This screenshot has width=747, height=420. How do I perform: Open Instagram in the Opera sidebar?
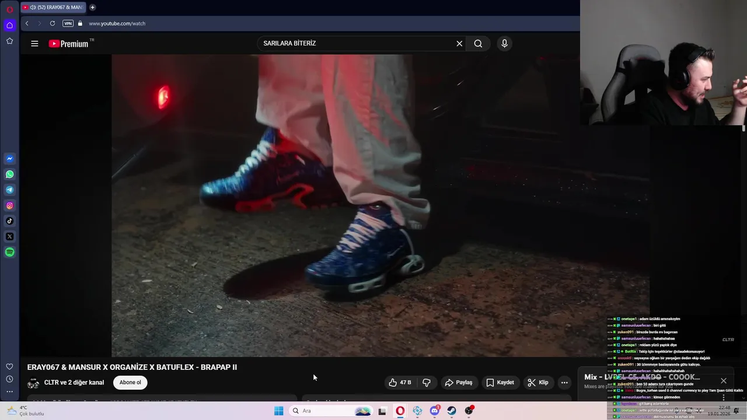pyautogui.click(x=9, y=205)
